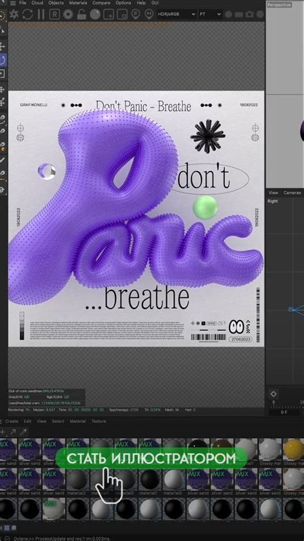
Task: Click the Mesh: 9k status entry
Action: (172, 409)
